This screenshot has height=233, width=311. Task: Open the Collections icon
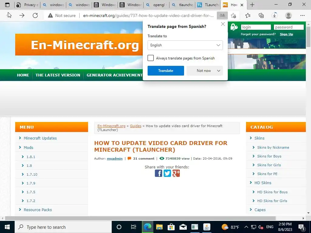261,15
